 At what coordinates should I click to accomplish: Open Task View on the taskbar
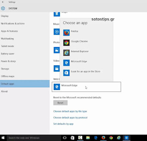coord(65,138)
